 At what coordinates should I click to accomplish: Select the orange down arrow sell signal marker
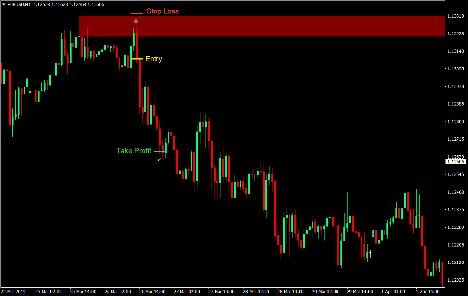pyautogui.click(x=136, y=21)
